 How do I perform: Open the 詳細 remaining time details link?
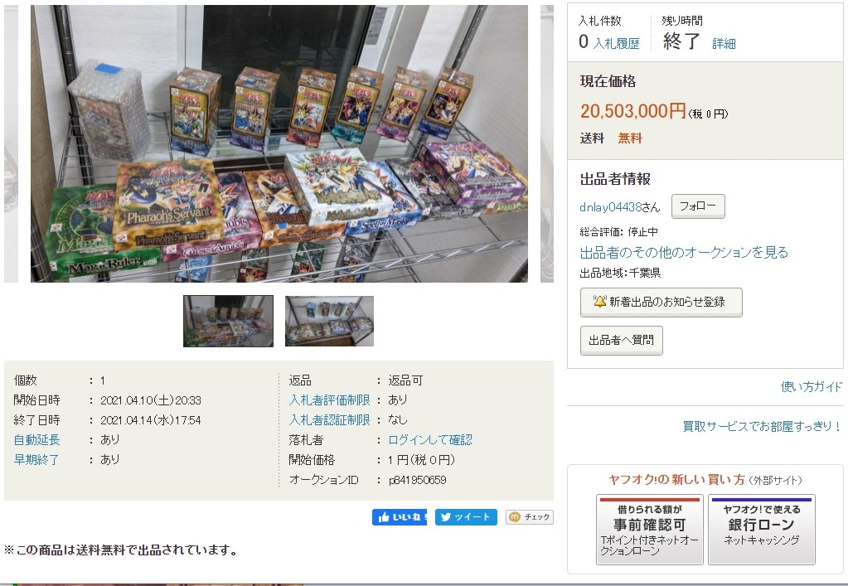(724, 44)
